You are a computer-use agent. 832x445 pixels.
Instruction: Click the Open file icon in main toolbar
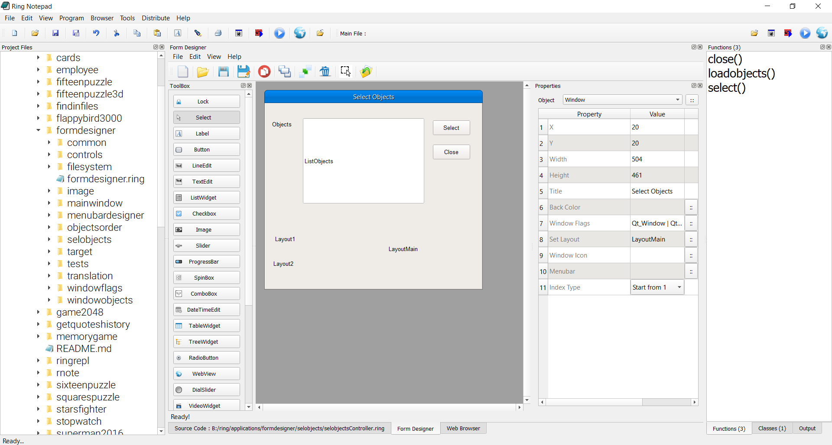coord(35,33)
